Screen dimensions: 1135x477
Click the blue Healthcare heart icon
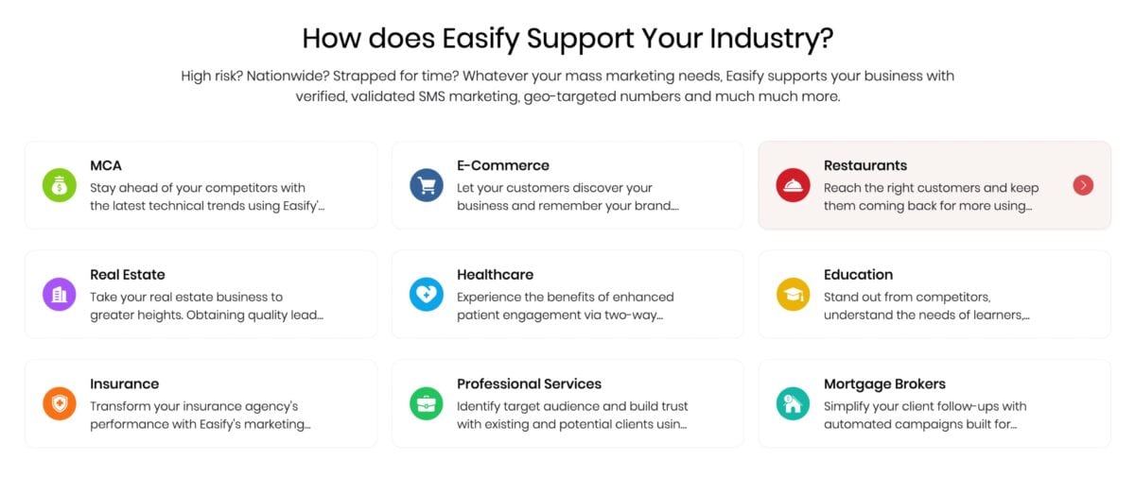pos(426,295)
